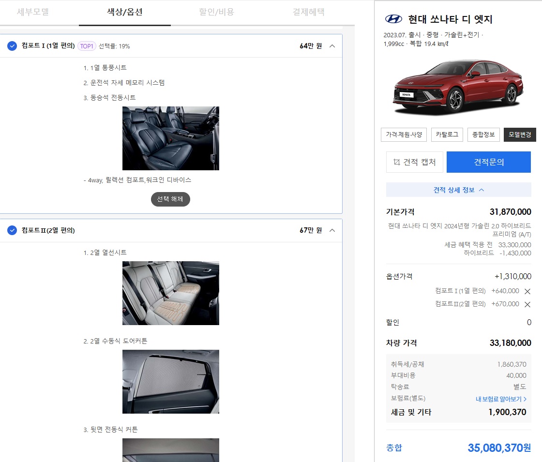Viewport: 542px width, 462px height.
Task: Open the 카탈로그 button
Action: 447,135
